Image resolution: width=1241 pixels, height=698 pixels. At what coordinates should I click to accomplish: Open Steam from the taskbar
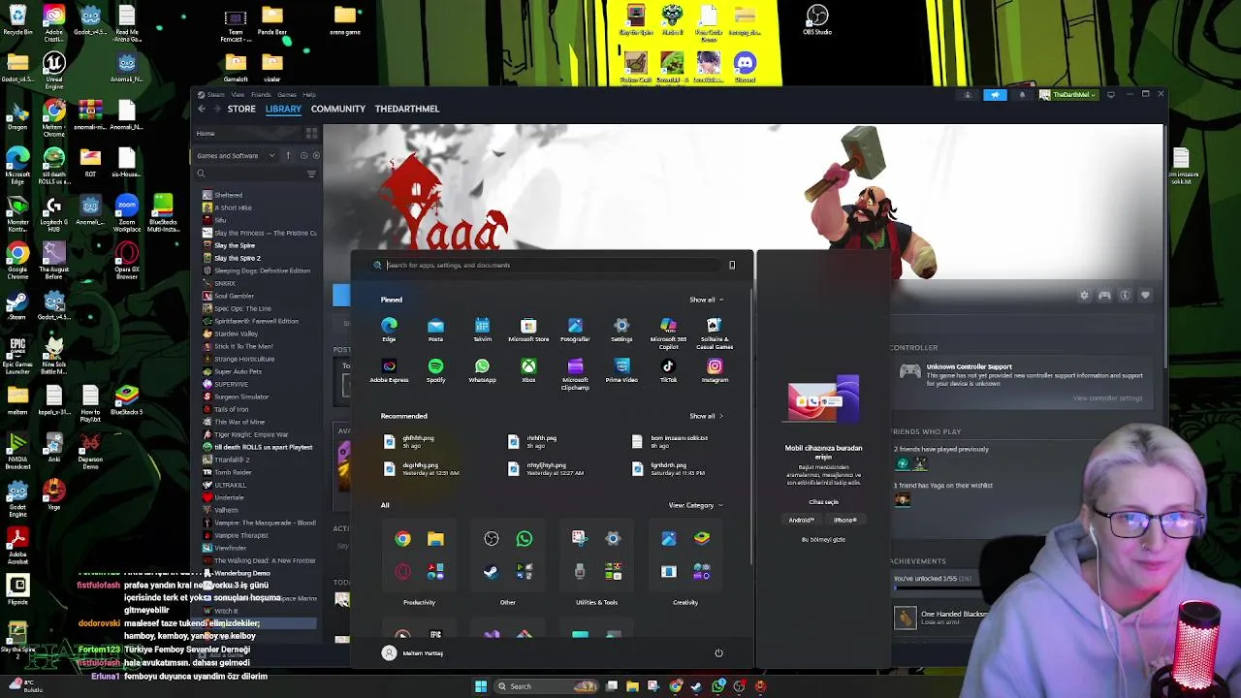tap(697, 686)
